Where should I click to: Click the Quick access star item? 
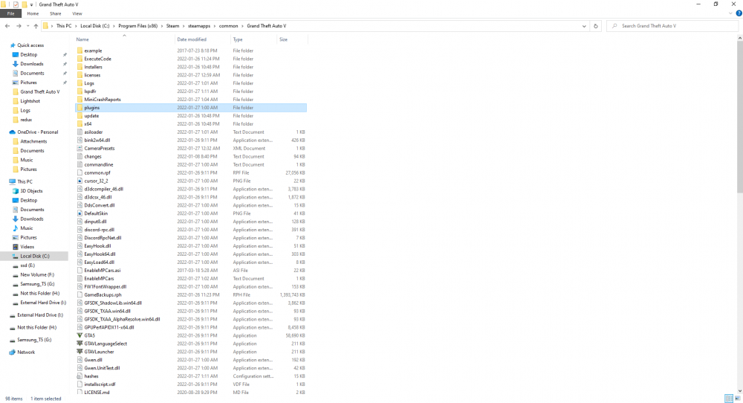(x=30, y=45)
